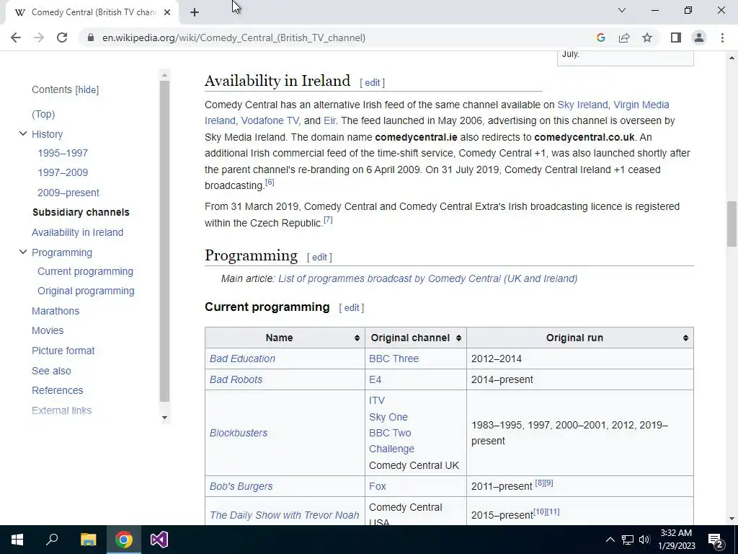
Task: Jump to Current programming in contents
Action: pyautogui.click(x=85, y=271)
